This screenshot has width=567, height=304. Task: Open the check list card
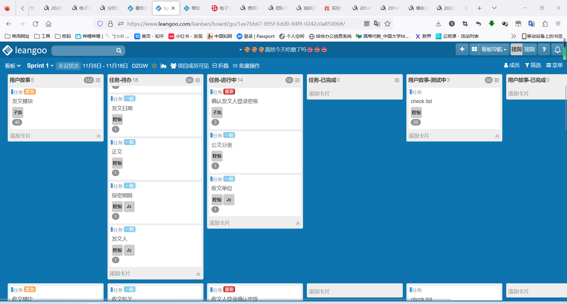(454, 108)
